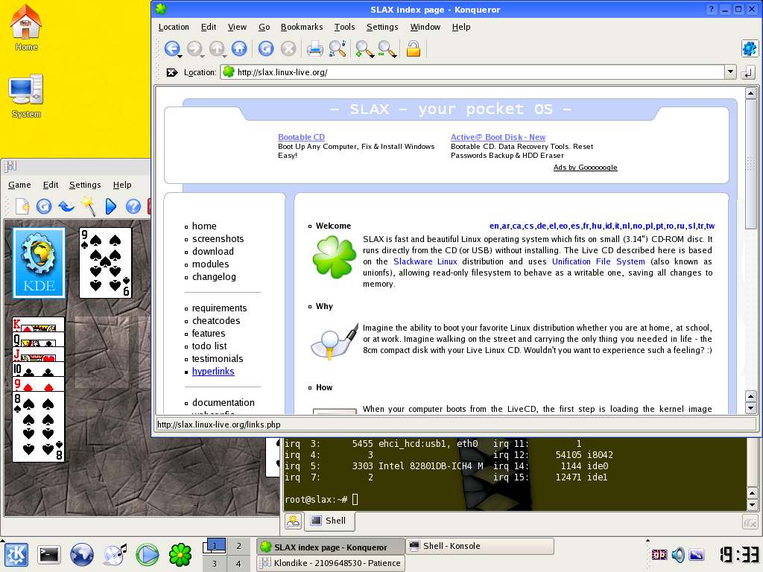Screen dimensions: 763x572
Task: Switch to virtual desktop 2
Action: click(x=238, y=546)
